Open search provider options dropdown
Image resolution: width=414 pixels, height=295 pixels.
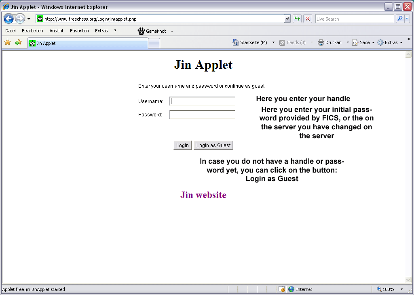[407, 19]
